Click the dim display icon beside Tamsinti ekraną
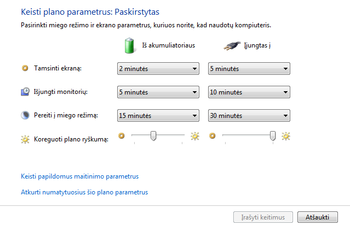The height and width of the screenshot is (237, 350). tap(25, 68)
